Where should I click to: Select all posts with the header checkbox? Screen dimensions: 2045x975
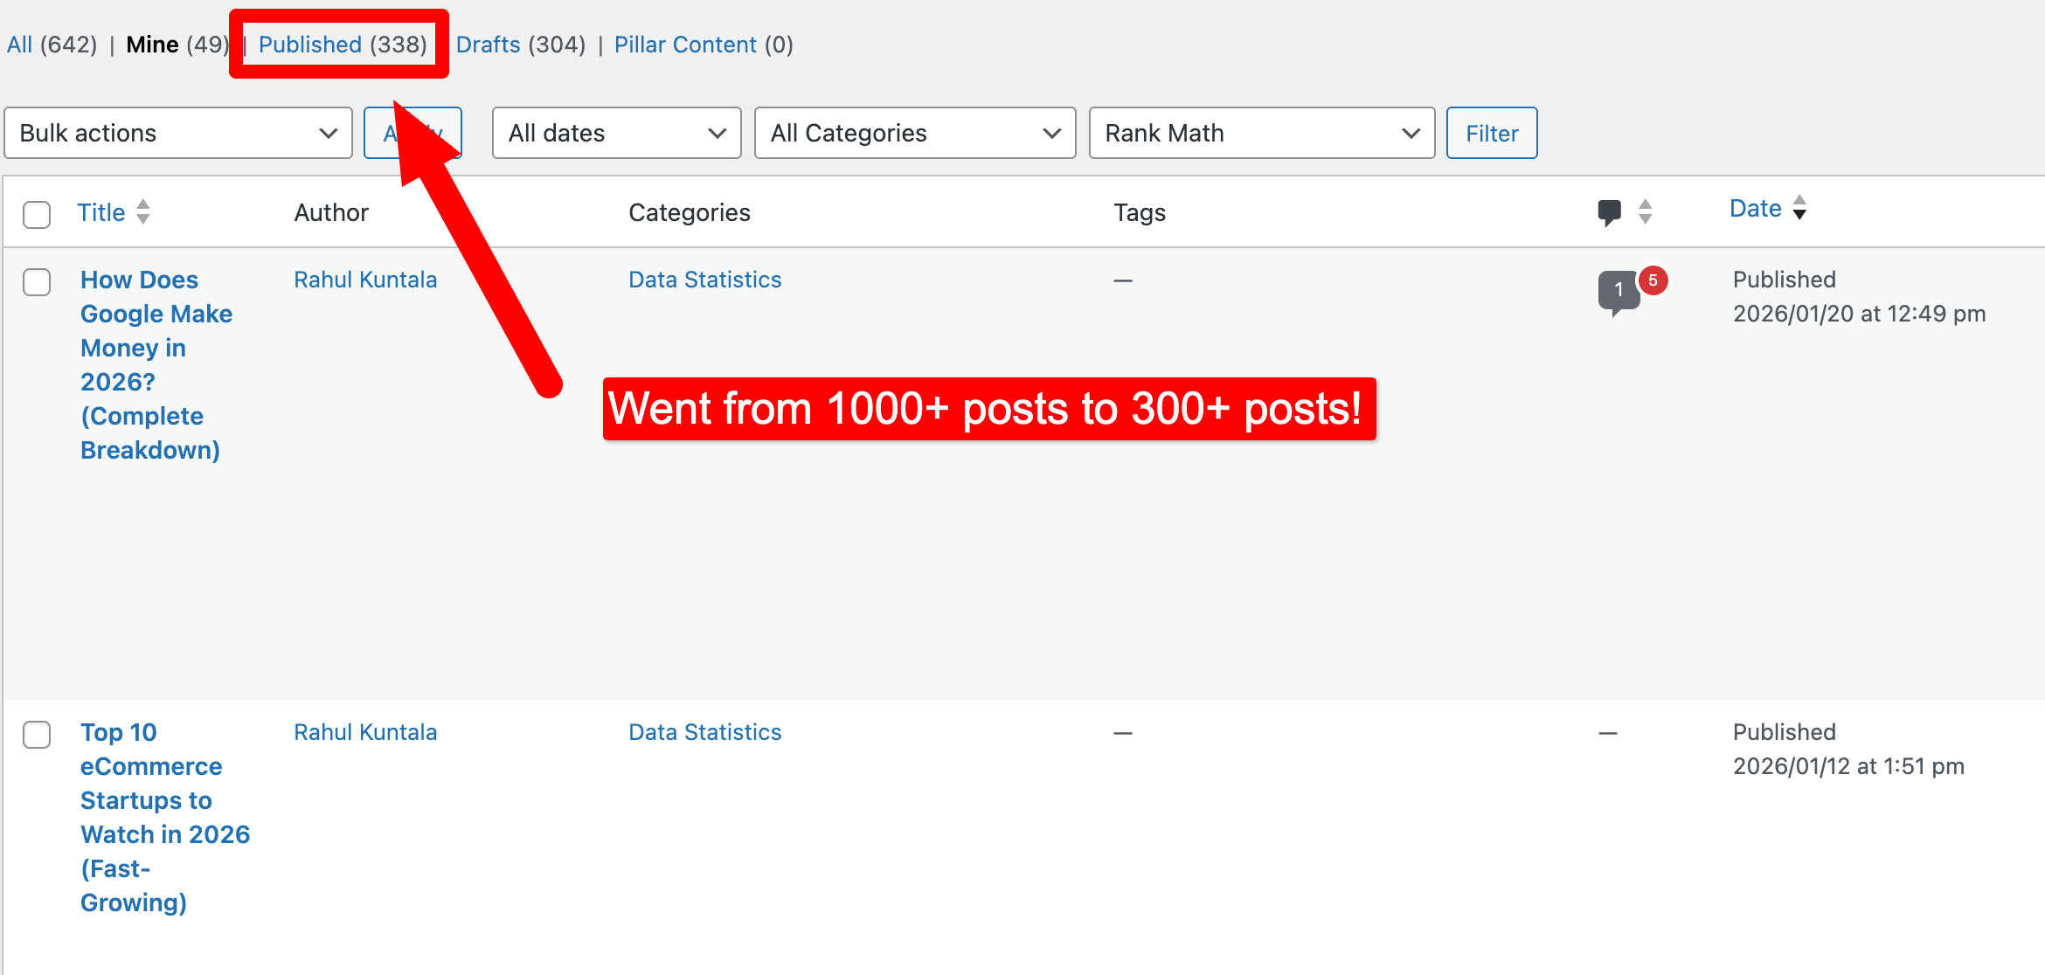[x=37, y=214]
